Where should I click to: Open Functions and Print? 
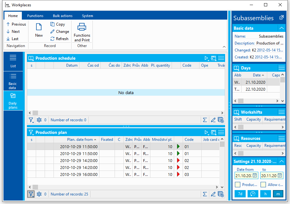tap(82, 32)
